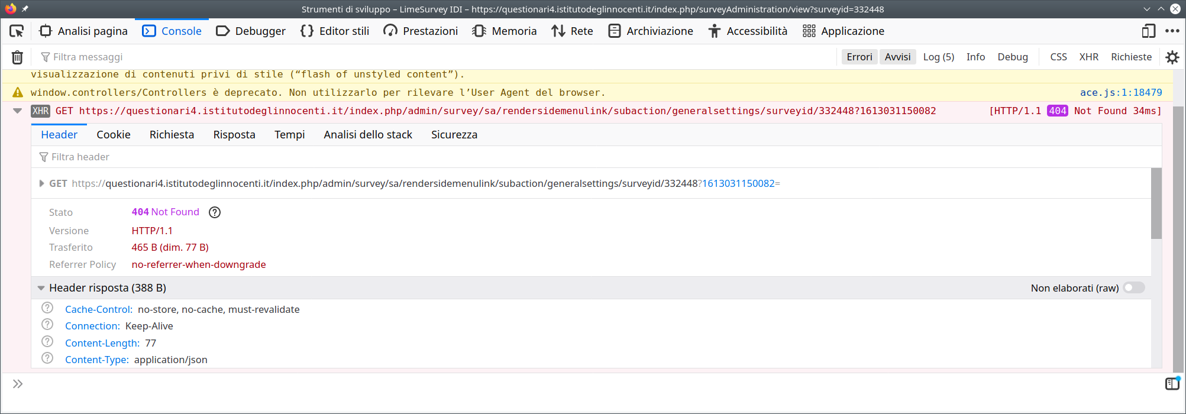
Task: Toggle raw headers switch
Action: pos(1134,288)
